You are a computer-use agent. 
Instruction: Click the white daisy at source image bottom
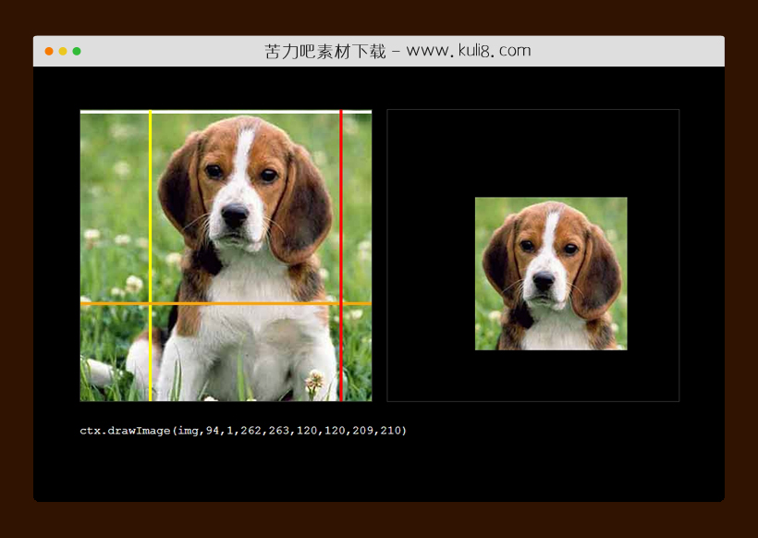[315, 379]
